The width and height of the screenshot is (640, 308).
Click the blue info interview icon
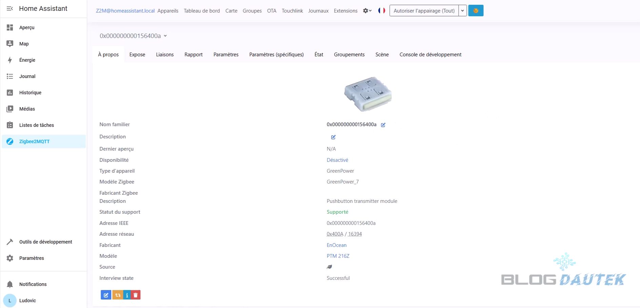click(x=127, y=295)
